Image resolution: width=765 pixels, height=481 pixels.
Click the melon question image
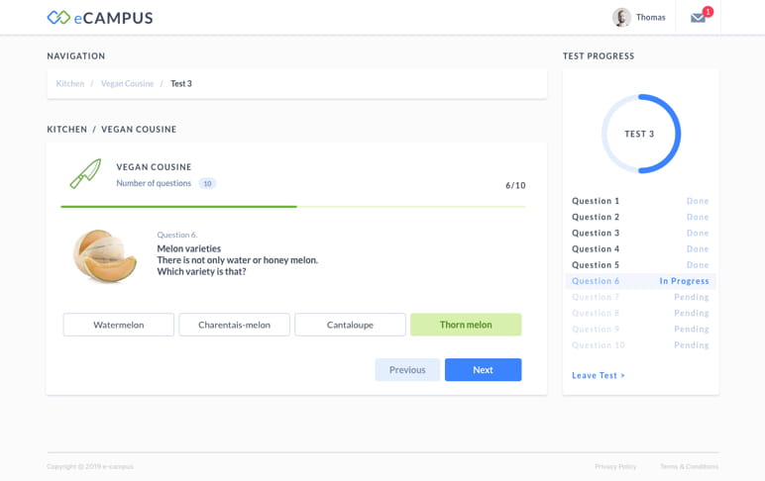click(x=105, y=255)
